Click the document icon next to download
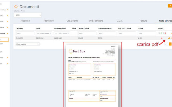The width and height of the screenshot is (172, 107). [171, 38]
